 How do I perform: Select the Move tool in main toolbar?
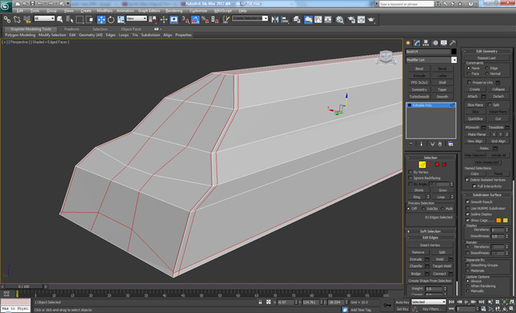101,19
